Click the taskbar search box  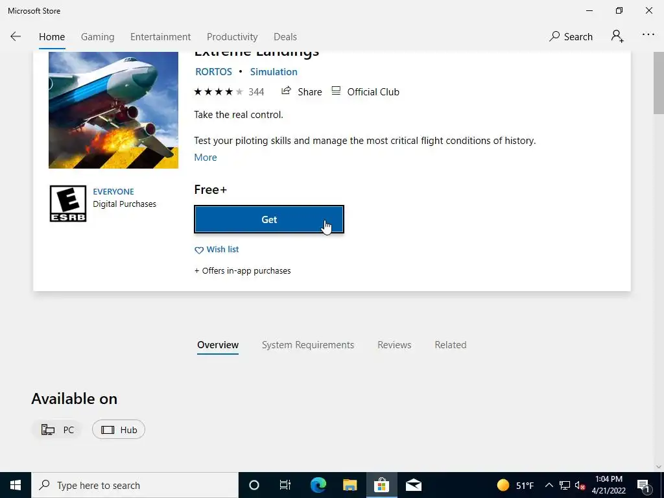coord(135,485)
